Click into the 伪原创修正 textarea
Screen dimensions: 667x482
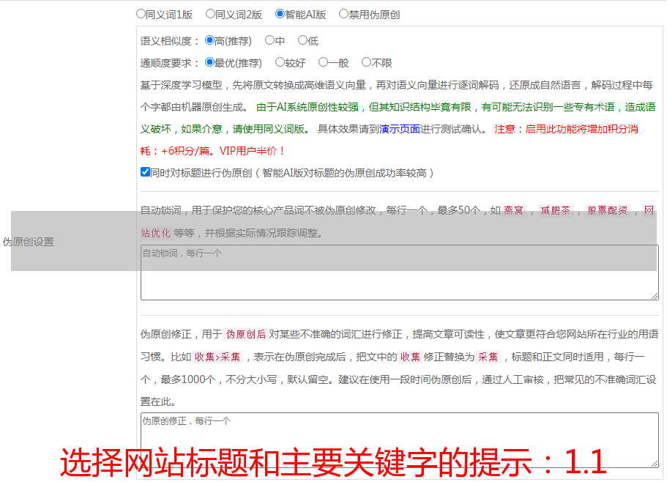click(x=400, y=440)
